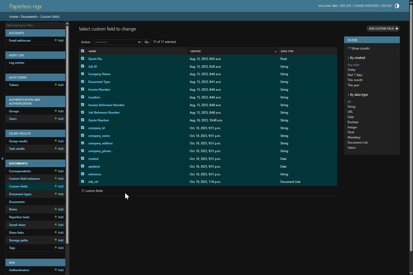Click the sort arrow in Created column
The width and height of the screenshot is (413, 275).
pos(275,51)
